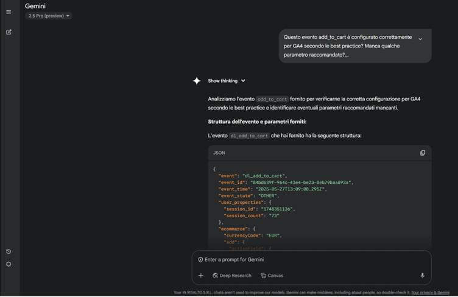Click the "ecommerce" line in code
This screenshot has height=297, width=458.
[237, 229]
